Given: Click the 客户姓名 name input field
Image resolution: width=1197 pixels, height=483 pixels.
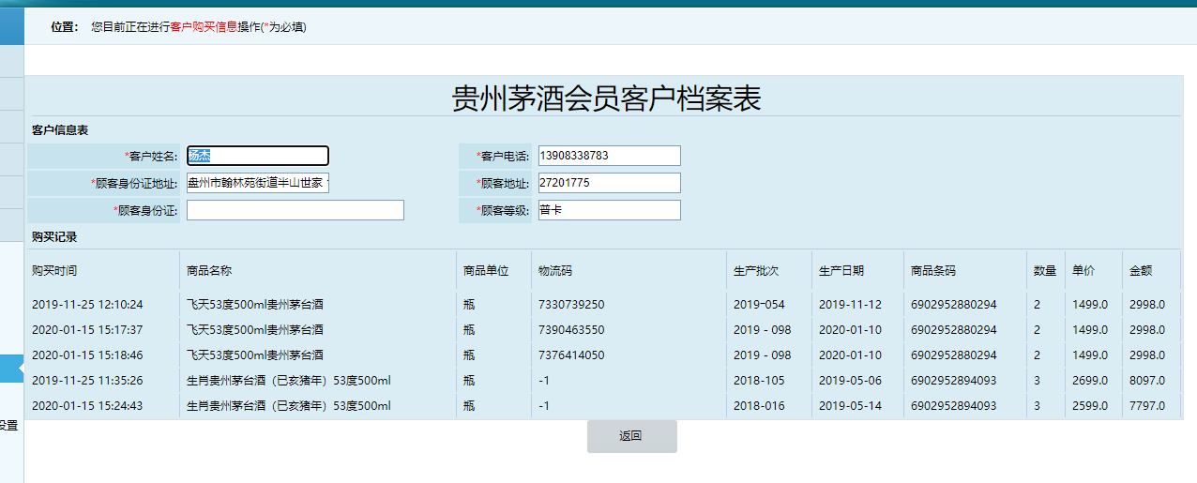Looking at the screenshot, I should 258,156.
